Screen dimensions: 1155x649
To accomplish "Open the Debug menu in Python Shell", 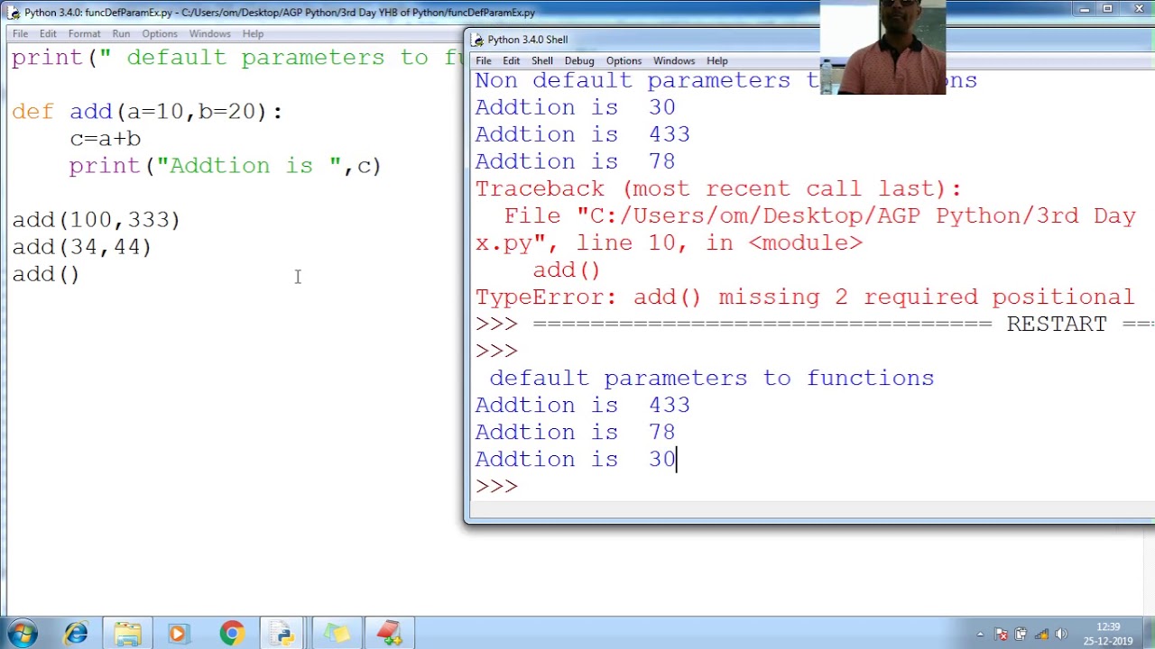I will pos(579,60).
